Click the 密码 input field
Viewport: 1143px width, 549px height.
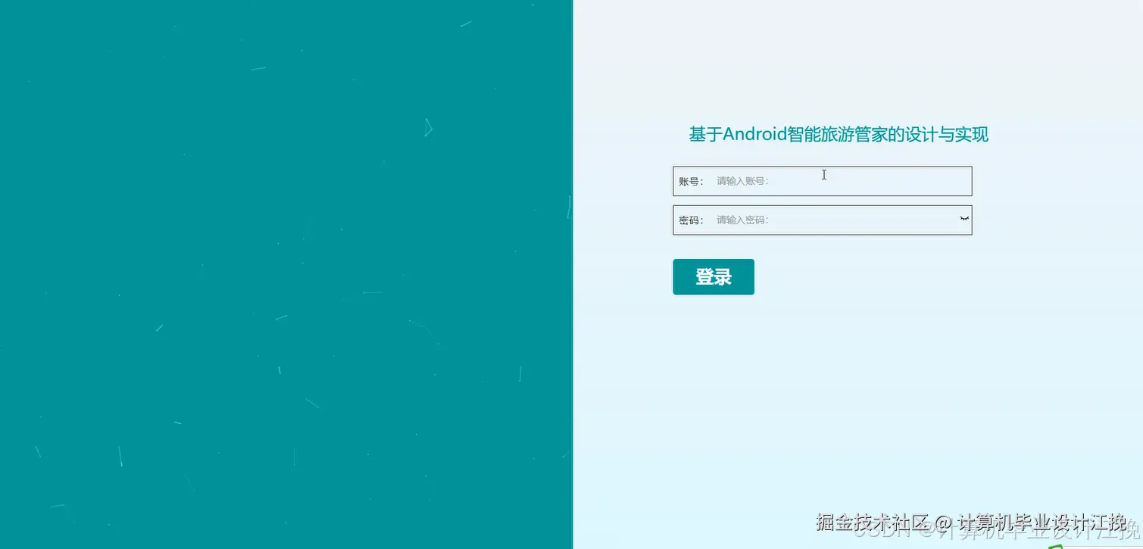click(x=822, y=220)
